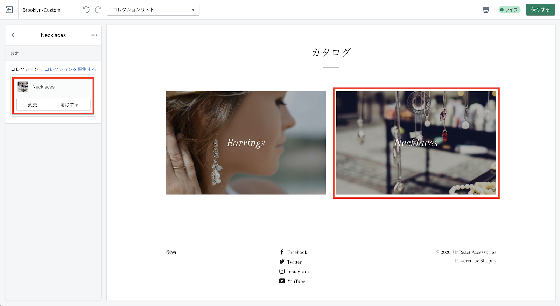The image size is (560, 306).
Task: Click the Twitter bird icon
Action: tap(282, 262)
